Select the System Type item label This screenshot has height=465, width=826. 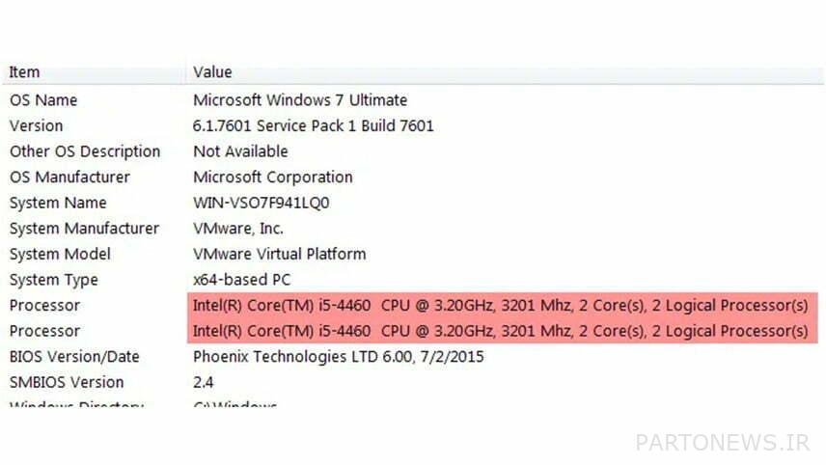tap(56, 280)
